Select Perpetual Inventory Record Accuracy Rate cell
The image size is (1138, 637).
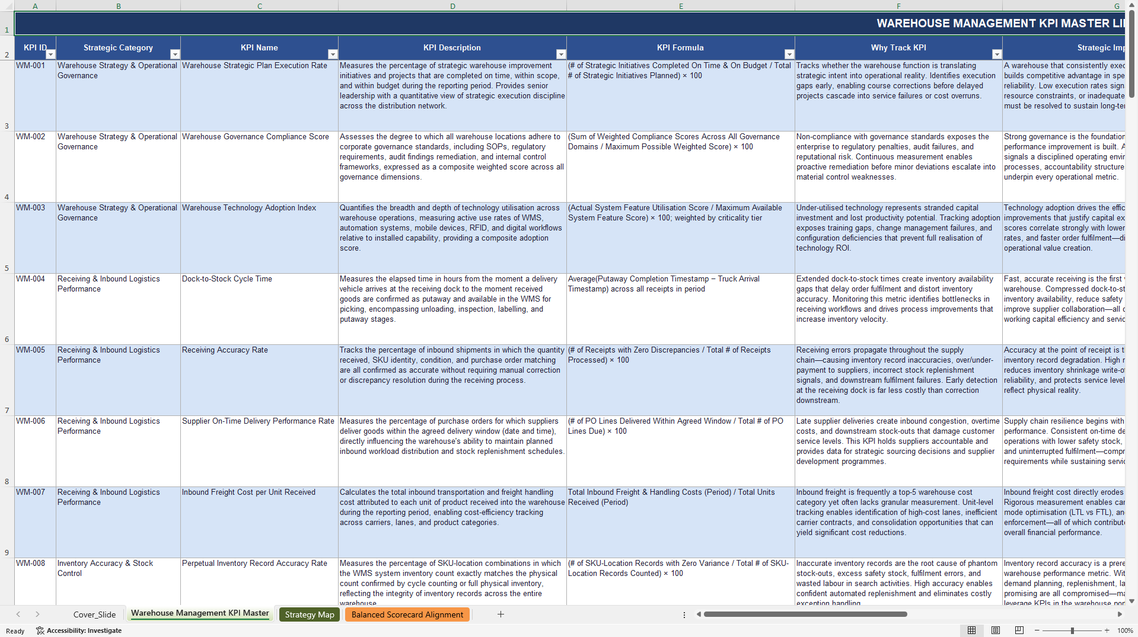pyautogui.click(x=260, y=581)
